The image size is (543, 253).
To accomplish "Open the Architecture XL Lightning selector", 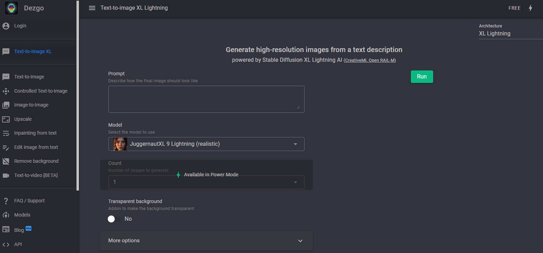I will (x=511, y=34).
